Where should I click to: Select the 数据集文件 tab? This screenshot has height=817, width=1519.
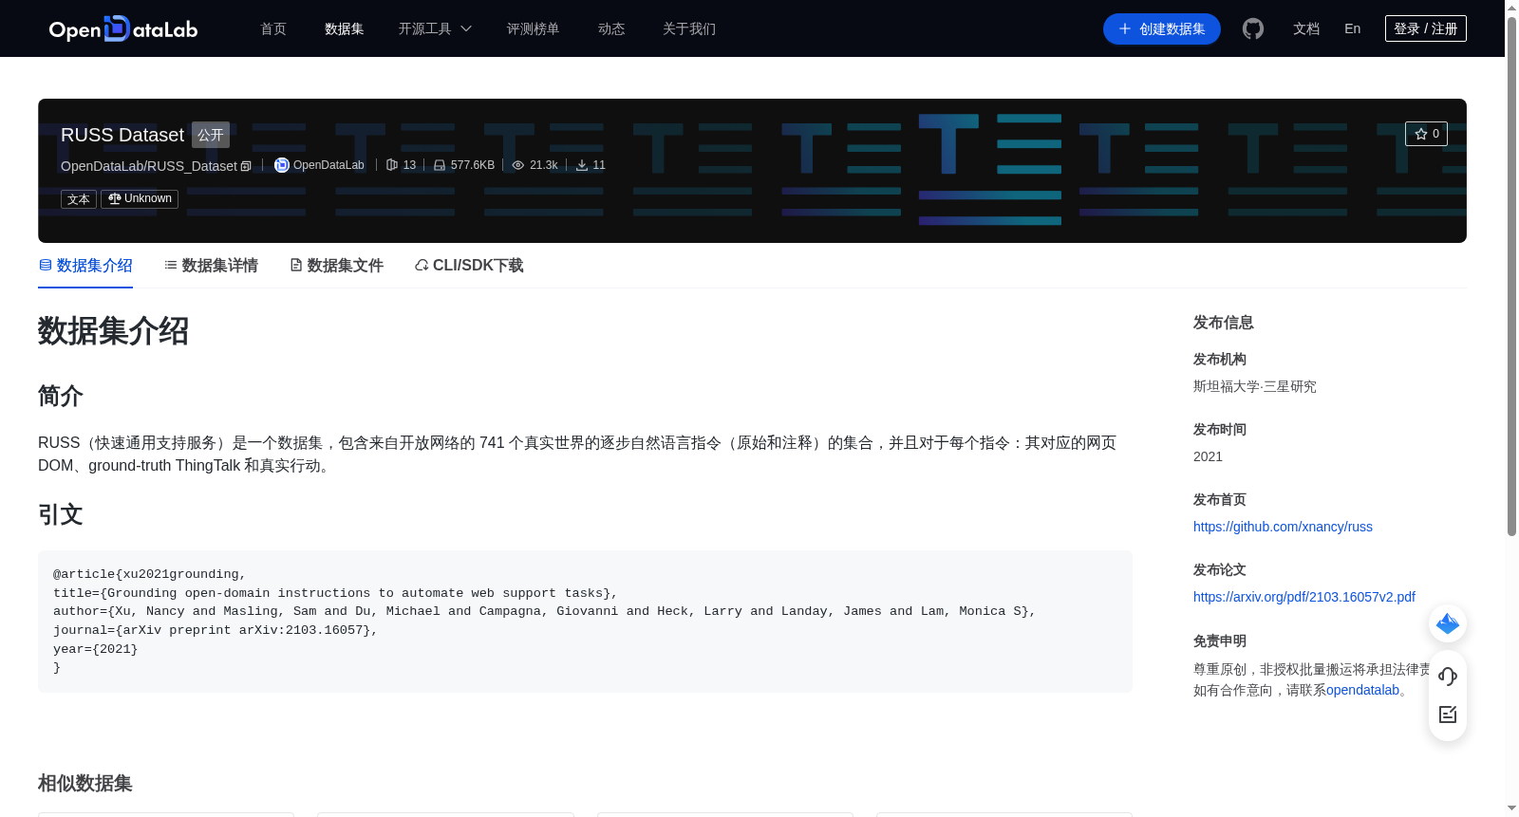(336, 266)
